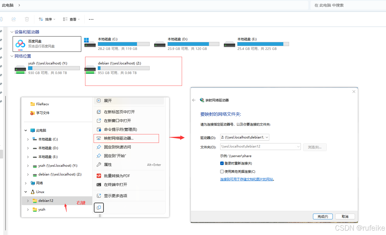Click the delete (trash) icon on the toolbar

(x=27, y=19)
